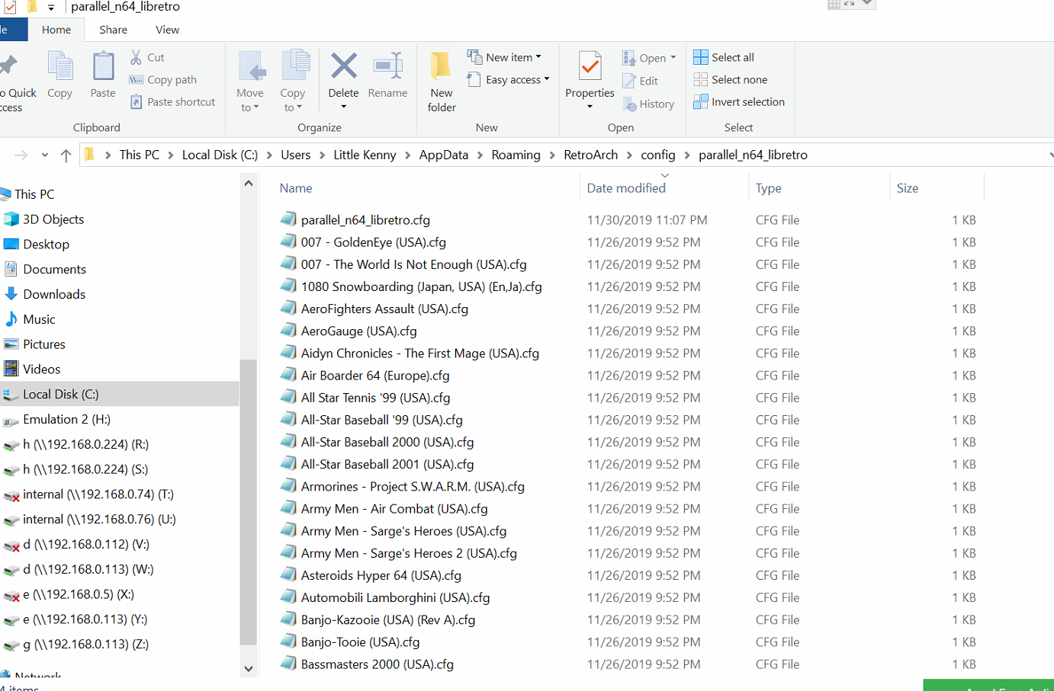Select 1080 Snowboarding (Japan, USA) (En,Ja).cfg
The width and height of the screenshot is (1054, 691).
pyautogui.click(x=422, y=287)
